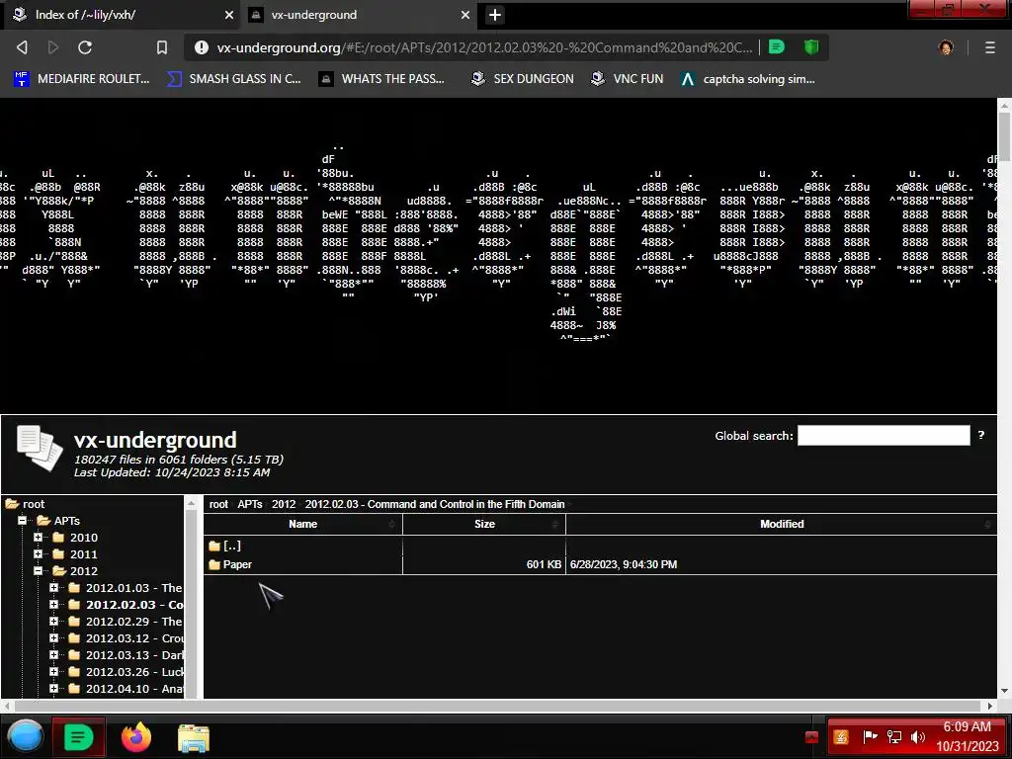This screenshot has width=1012, height=759.
Task: Sort file list by Name column
Action: coord(302,524)
